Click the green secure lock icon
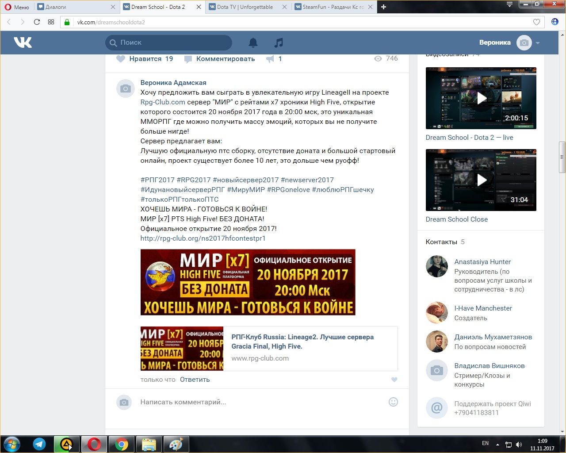 click(67, 22)
